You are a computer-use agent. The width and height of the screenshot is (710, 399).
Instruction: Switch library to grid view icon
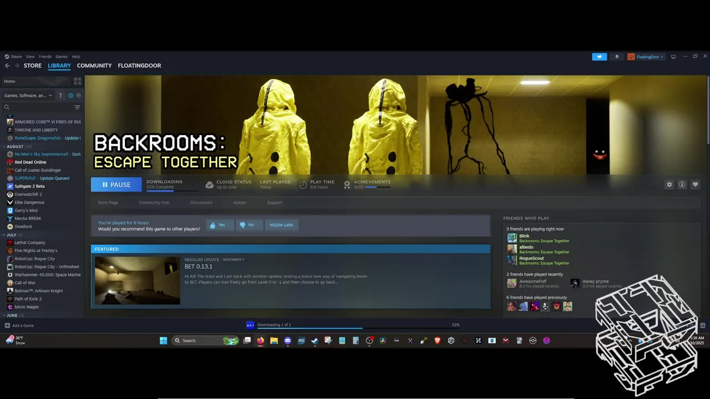tap(77, 81)
